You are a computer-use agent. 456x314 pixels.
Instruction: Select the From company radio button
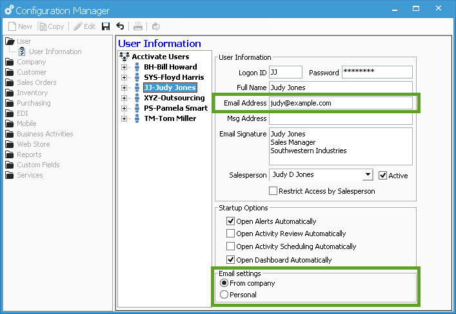point(224,283)
